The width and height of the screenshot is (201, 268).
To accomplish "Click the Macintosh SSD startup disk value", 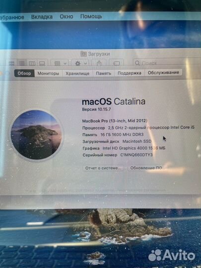I will pos(137,141).
